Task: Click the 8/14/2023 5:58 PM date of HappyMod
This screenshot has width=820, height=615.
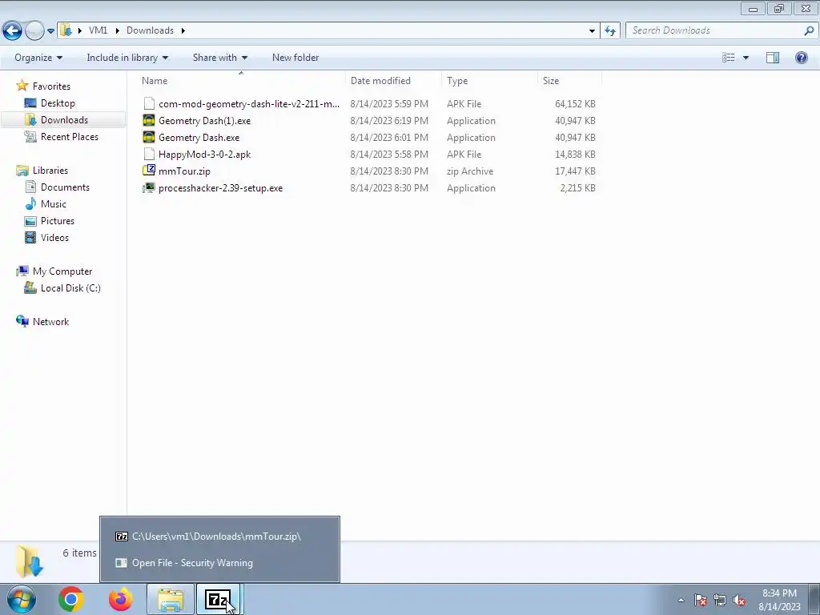Action: click(389, 155)
